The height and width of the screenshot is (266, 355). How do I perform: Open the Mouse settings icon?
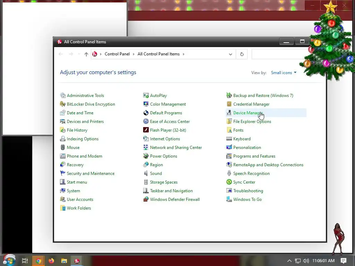click(x=63, y=147)
